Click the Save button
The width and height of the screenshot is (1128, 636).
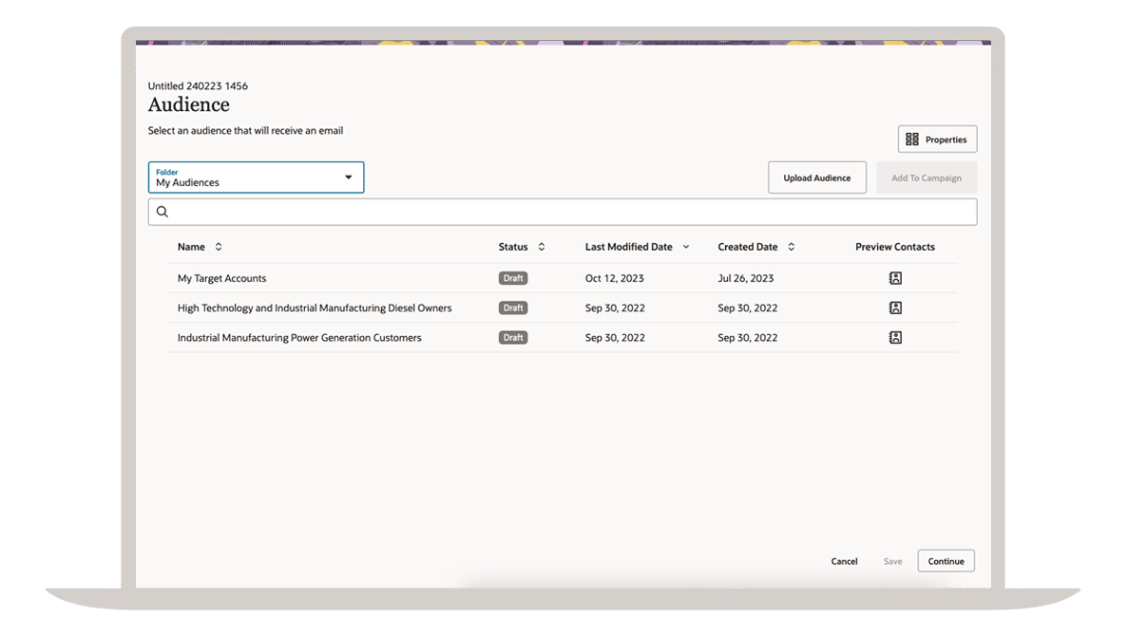pos(892,561)
